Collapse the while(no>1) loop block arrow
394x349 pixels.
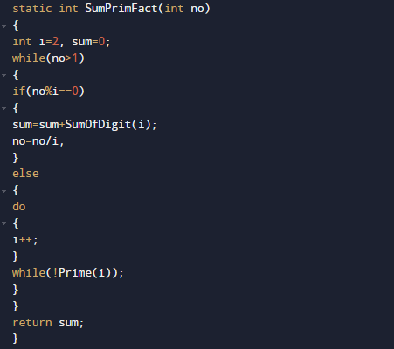pos(4,75)
